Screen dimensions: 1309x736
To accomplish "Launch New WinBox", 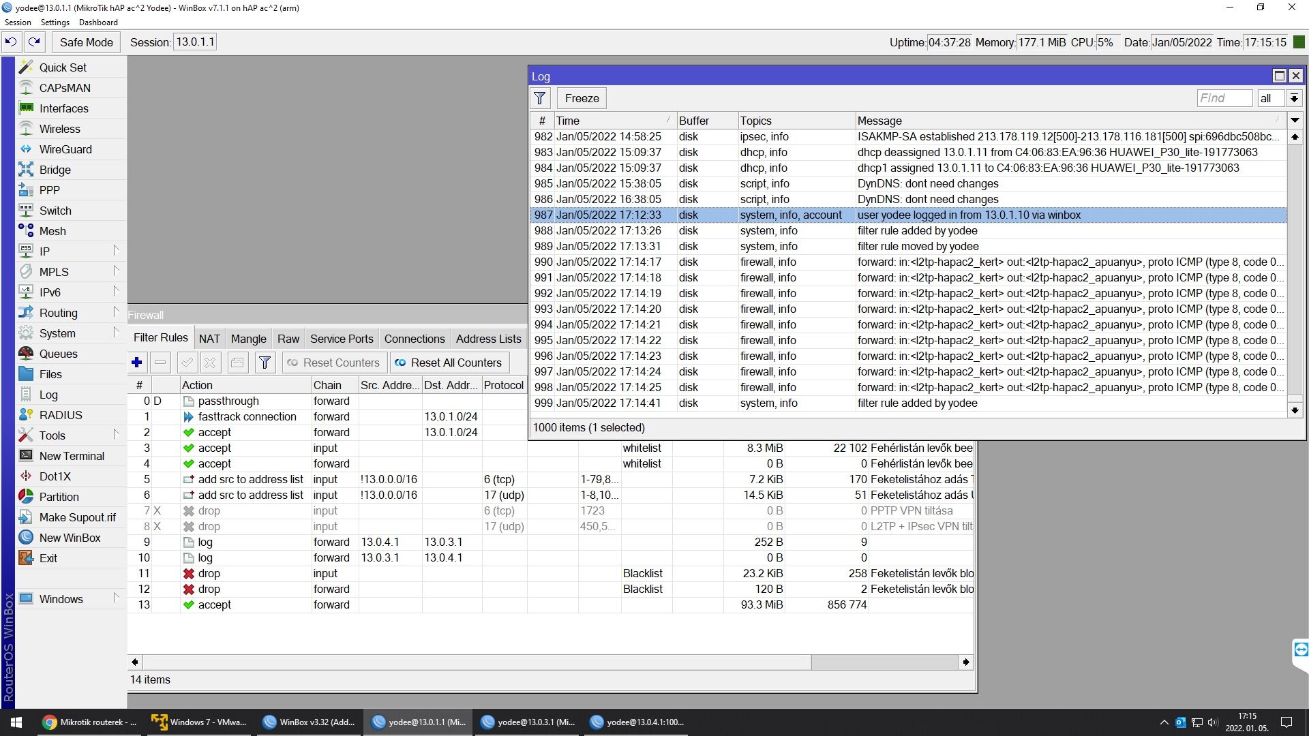I will coord(70,538).
